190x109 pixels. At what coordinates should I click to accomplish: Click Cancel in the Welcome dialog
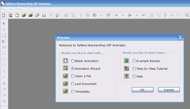(169, 90)
